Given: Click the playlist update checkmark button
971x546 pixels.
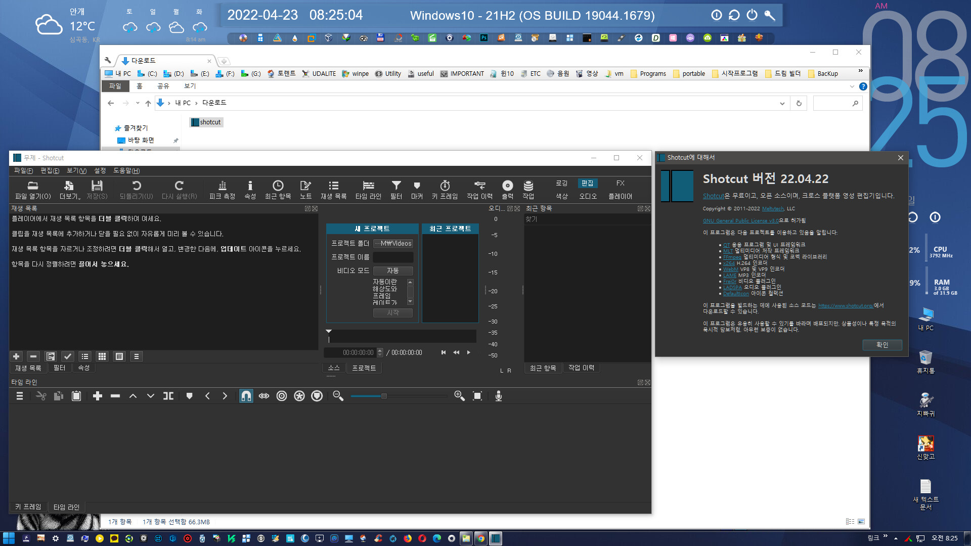Looking at the screenshot, I should click(x=68, y=356).
